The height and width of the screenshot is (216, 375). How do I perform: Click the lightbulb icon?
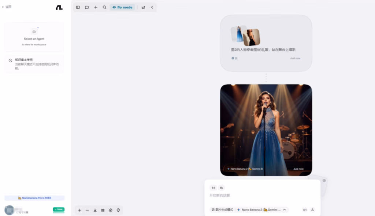(x=118, y=210)
